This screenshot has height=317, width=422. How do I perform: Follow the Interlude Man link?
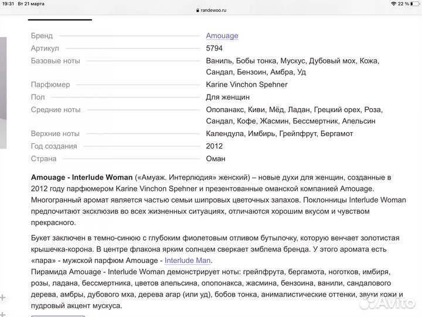point(188,261)
